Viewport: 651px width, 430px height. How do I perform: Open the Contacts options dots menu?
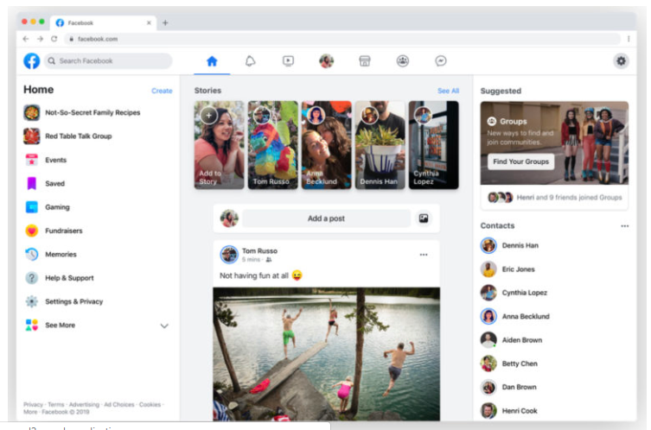tap(624, 226)
